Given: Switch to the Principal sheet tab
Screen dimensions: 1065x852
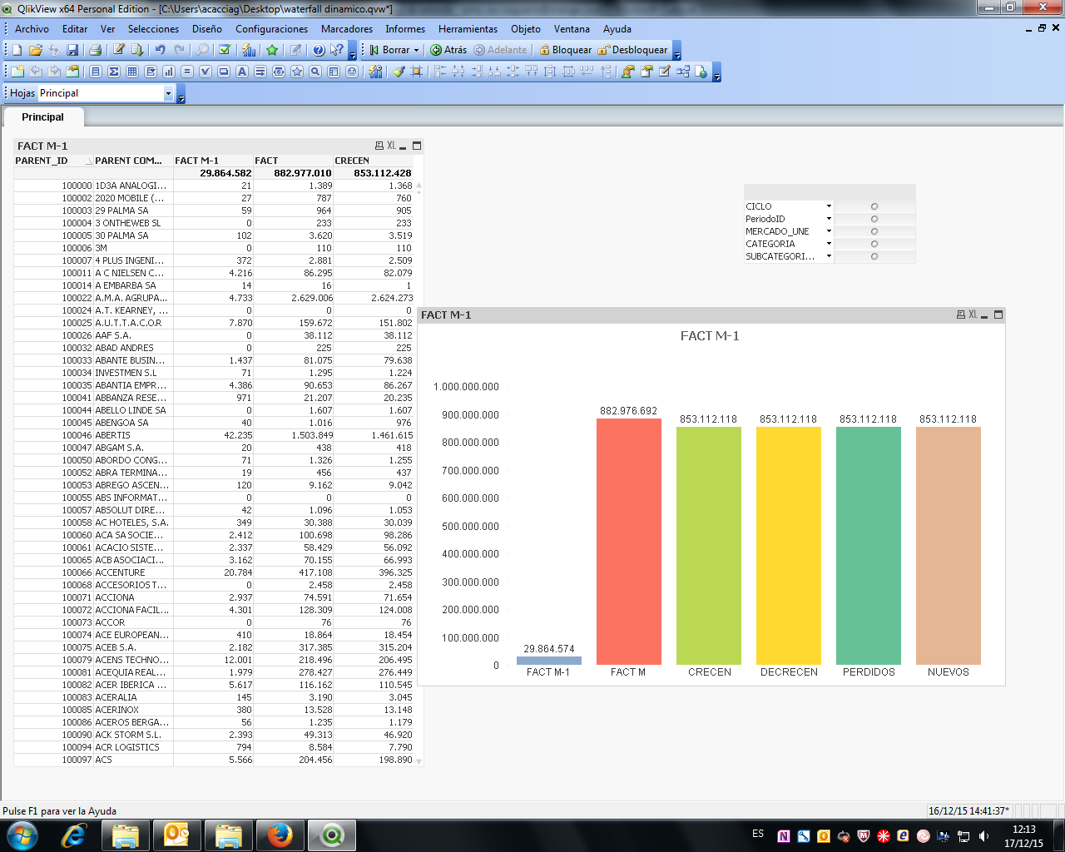Looking at the screenshot, I should pos(42,117).
